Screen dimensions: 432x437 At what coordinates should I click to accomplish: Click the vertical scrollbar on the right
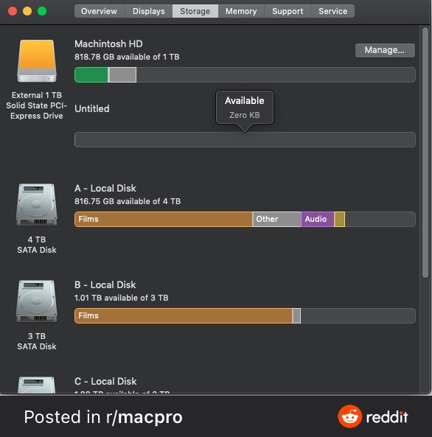pos(425,152)
